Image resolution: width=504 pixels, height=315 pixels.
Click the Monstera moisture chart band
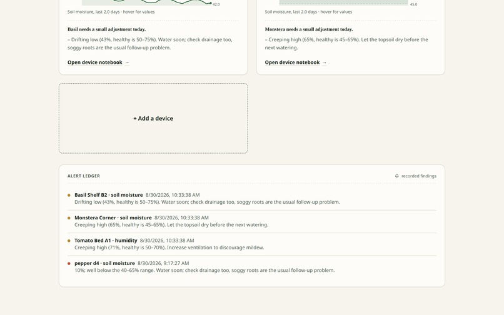click(343, 2)
